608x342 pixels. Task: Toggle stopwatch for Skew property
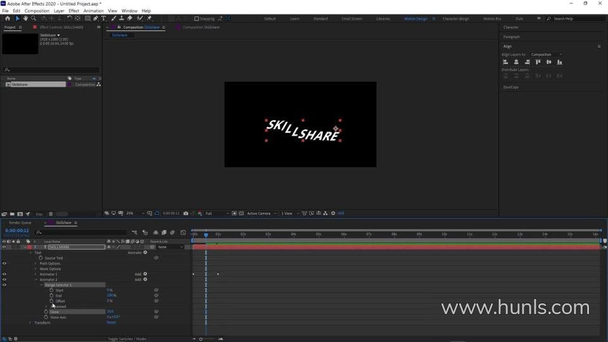pos(46,312)
